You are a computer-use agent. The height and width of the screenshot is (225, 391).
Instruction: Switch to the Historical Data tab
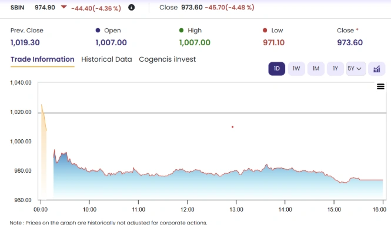tap(106, 59)
